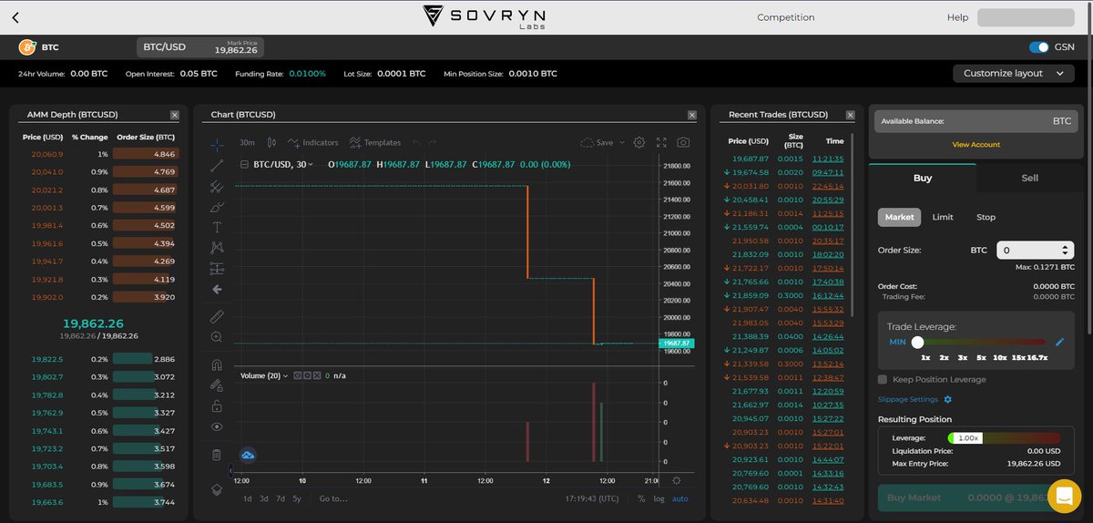Viewport: 1093px width, 523px height.
Task: Open the chat support bubble
Action: pos(1064,496)
